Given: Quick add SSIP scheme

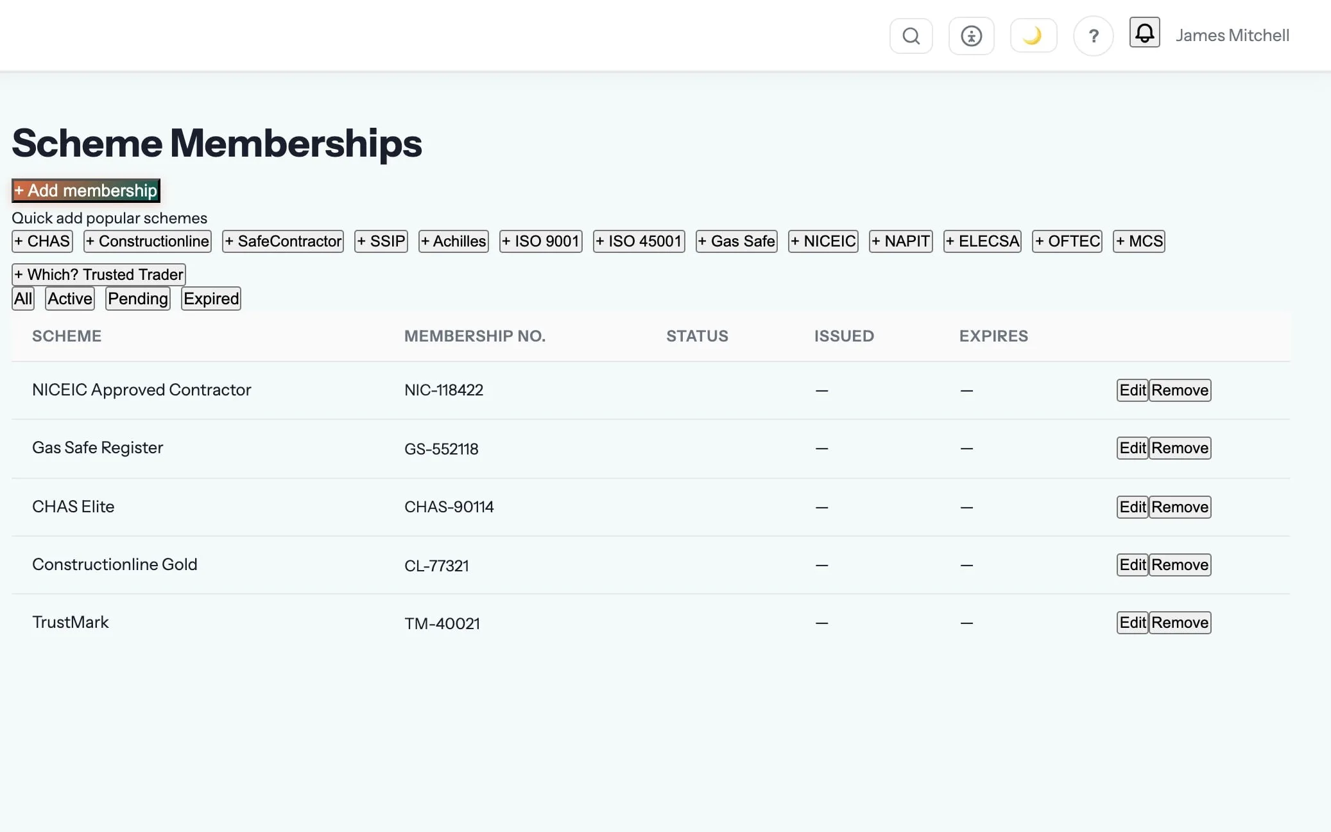Looking at the screenshot, I should (381, 241).
